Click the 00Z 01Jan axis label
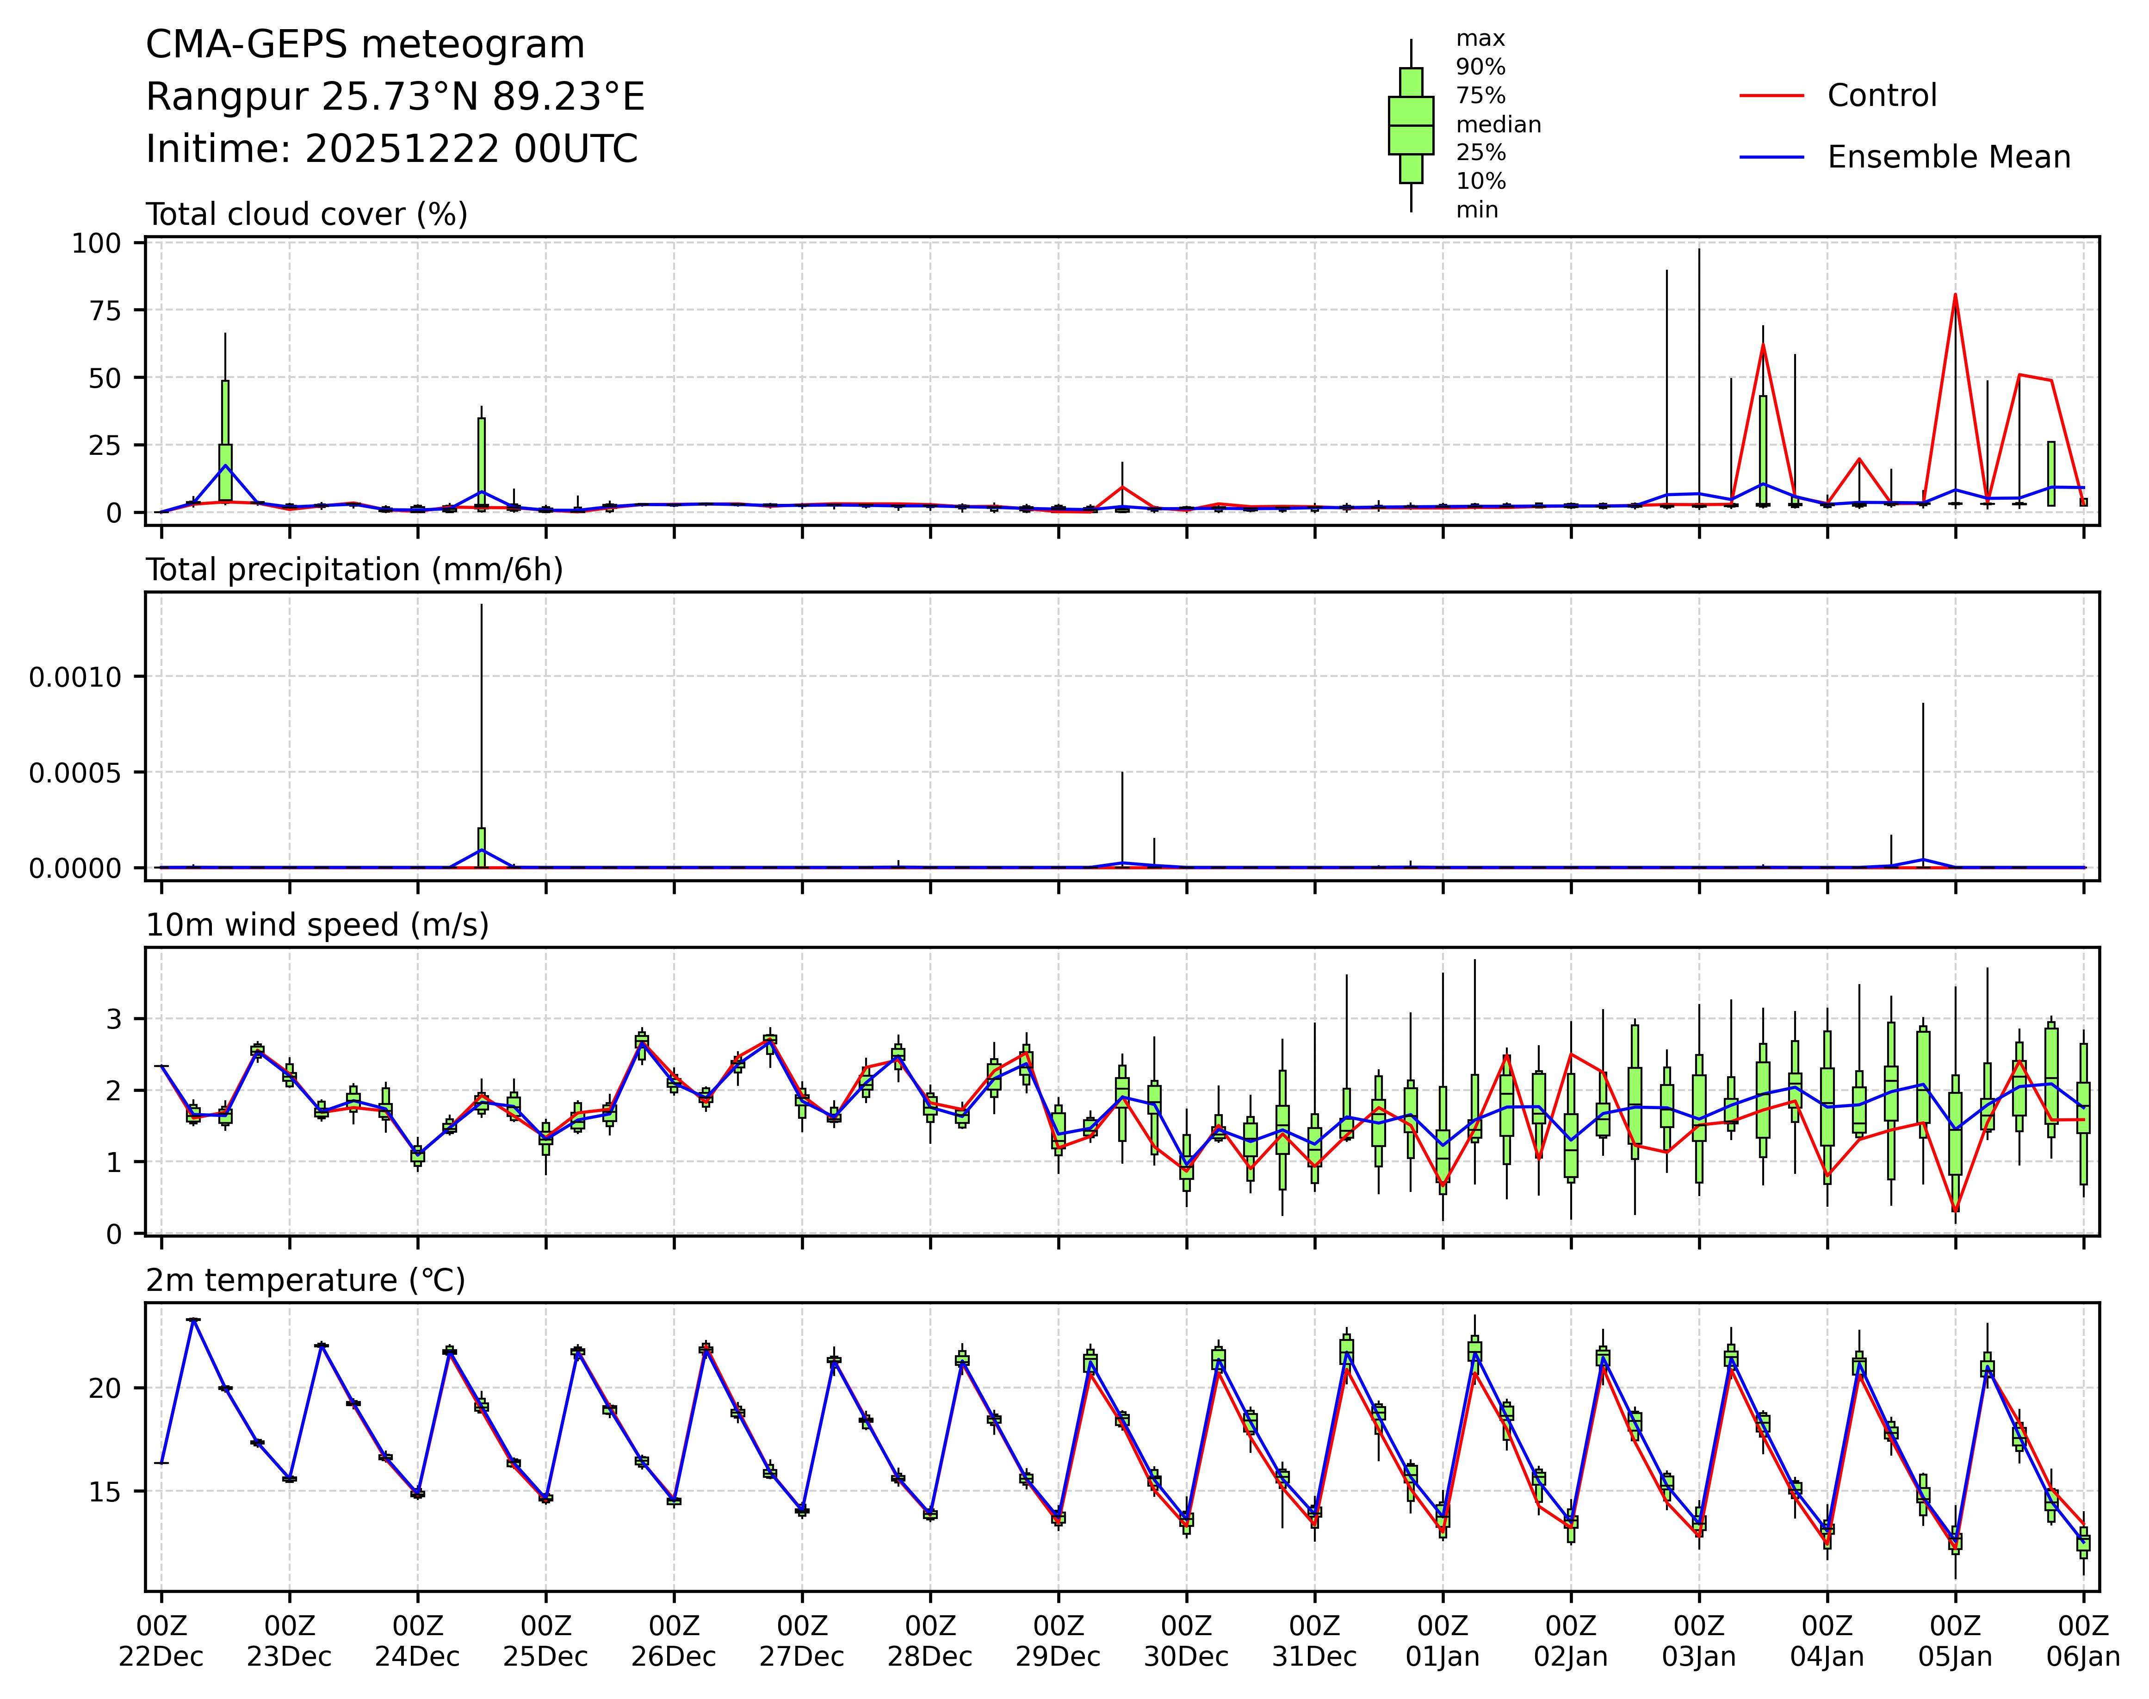 [1442, 1641]
